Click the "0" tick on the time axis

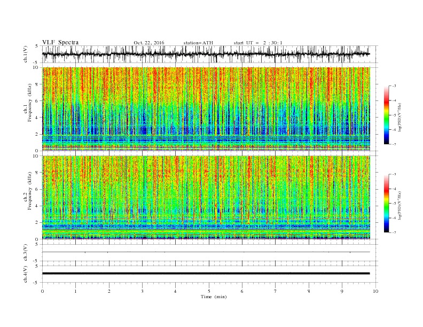tap(42, 291)
